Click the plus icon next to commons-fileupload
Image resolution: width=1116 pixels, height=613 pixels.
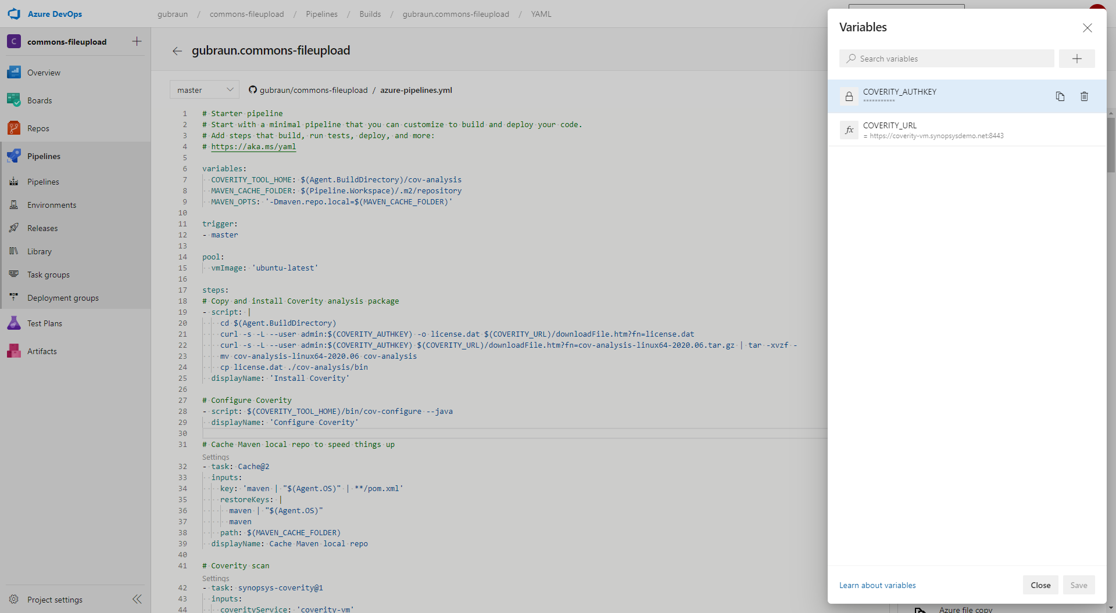tap(137, 41)
